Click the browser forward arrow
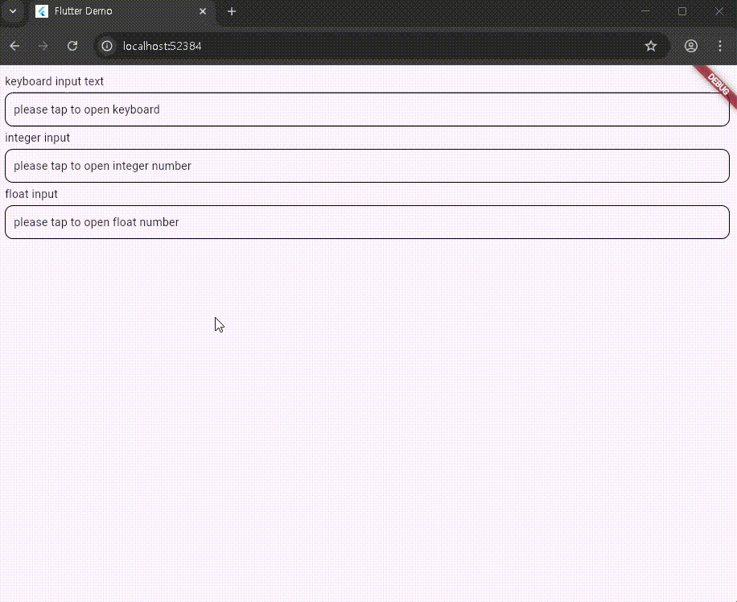The height and width of the screenshot is (602, 737). (43, 46)
